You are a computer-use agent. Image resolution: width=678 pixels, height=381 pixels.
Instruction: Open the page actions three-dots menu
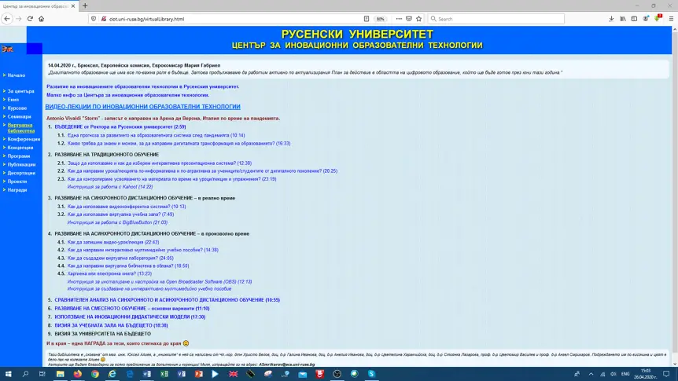pos(399,19)
